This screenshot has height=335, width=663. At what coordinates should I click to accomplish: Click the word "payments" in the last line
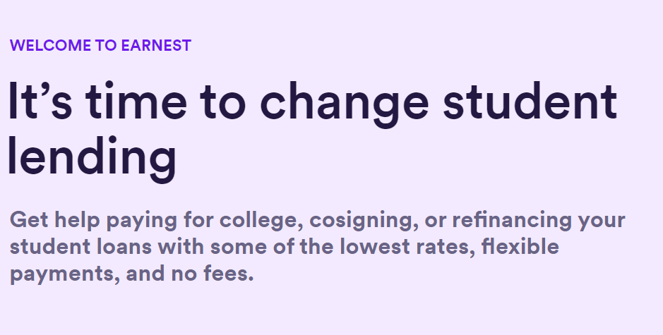point(61,274)
